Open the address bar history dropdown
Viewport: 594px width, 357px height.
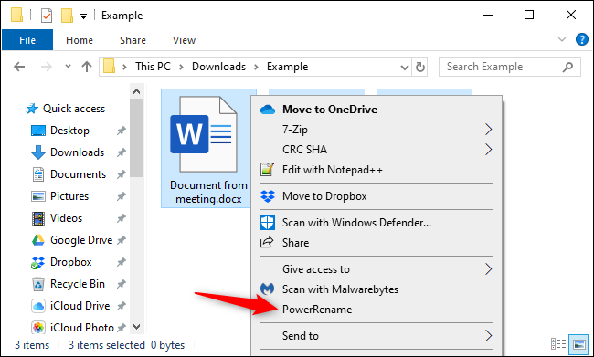coord(405,68)
